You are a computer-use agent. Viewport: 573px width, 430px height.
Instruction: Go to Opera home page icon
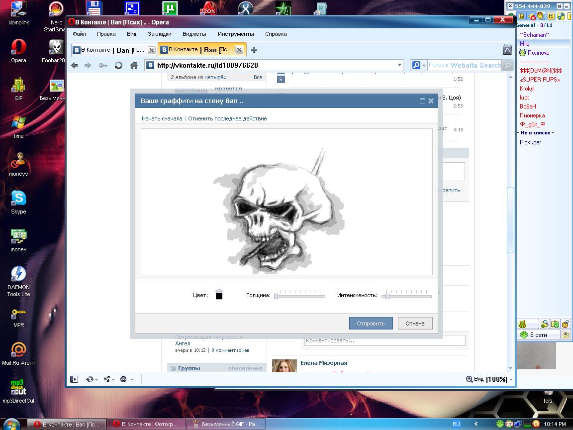(x=134, y=65)
